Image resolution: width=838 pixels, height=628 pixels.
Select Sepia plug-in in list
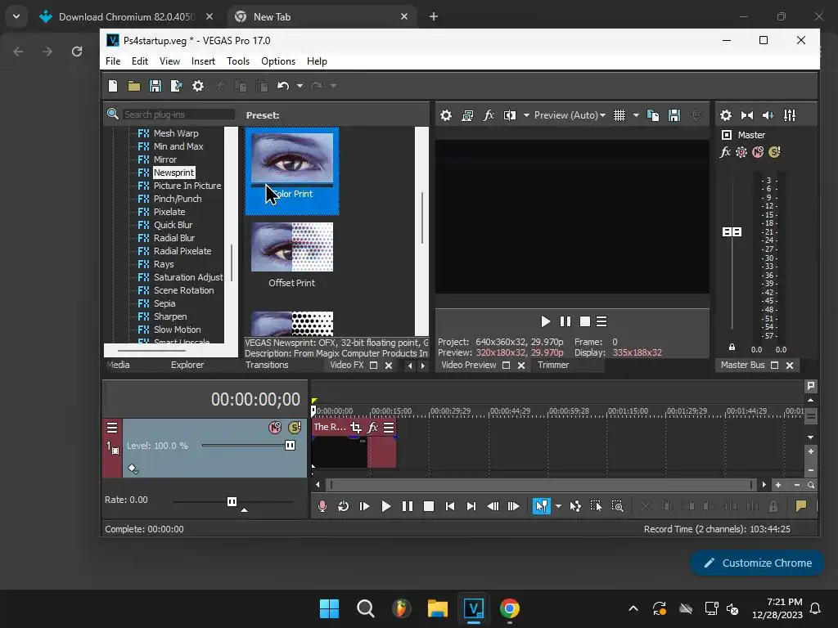pyautogui.click(x=164, y=303)
